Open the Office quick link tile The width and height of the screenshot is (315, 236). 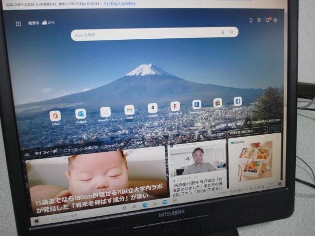coord(55,116)
